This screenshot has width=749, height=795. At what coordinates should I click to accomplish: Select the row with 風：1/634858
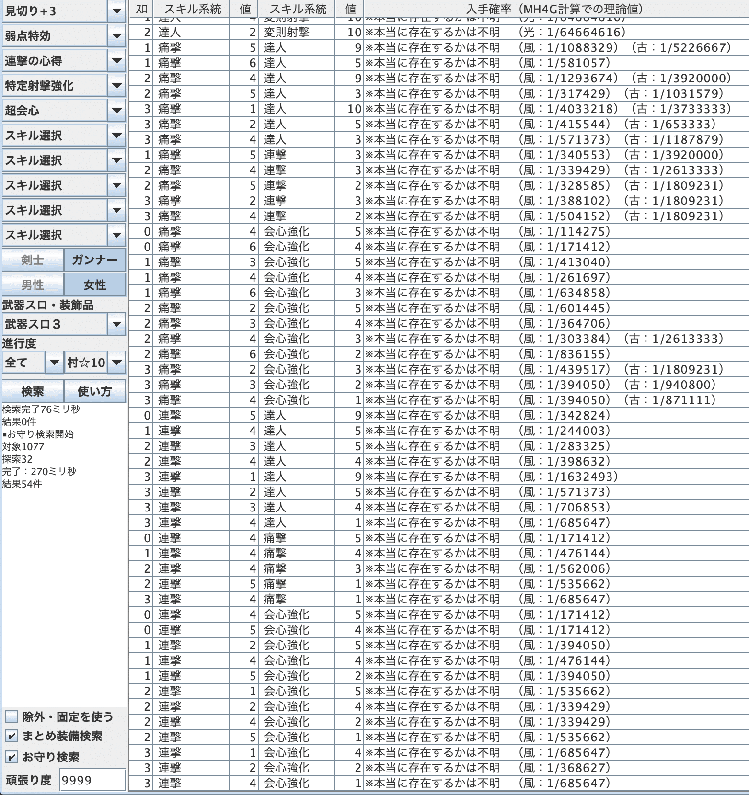pyautogui.click(x=438, y=293)
